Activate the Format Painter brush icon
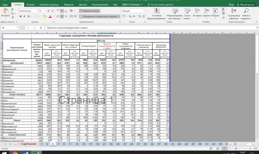 [13, 17]
